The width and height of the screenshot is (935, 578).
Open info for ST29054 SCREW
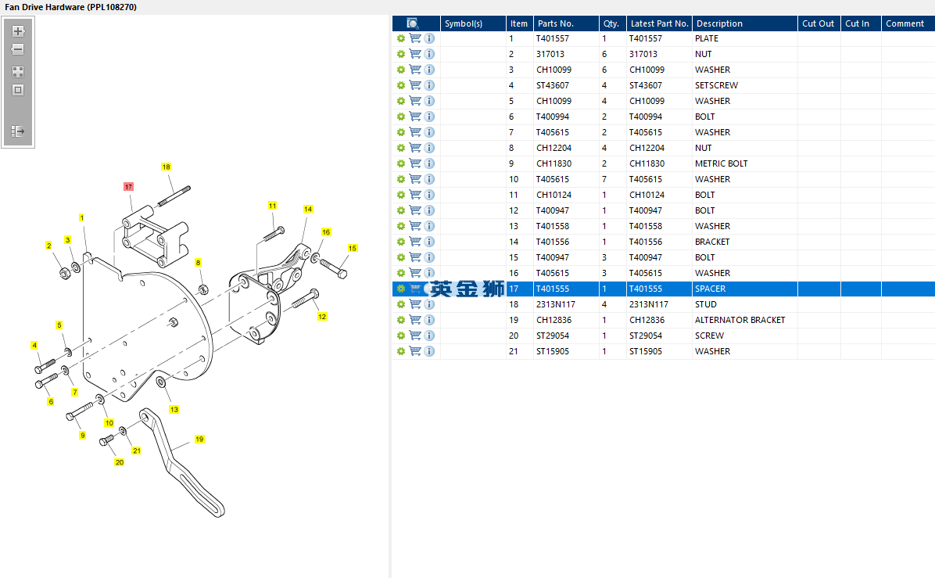tap(429, 336)
